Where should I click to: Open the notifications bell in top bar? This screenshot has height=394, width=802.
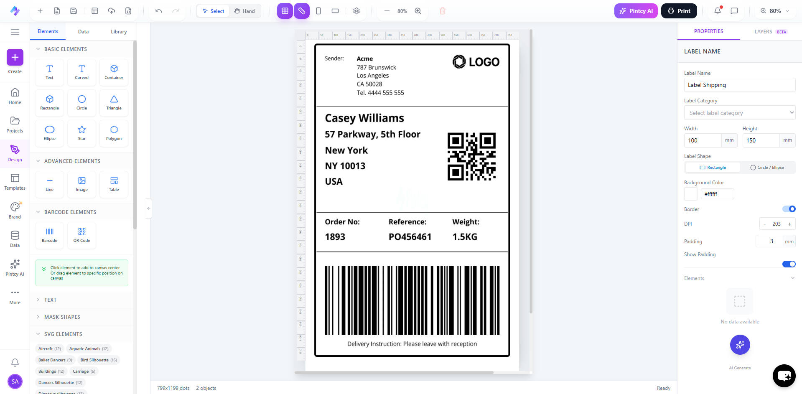click(x=718, y=11)
